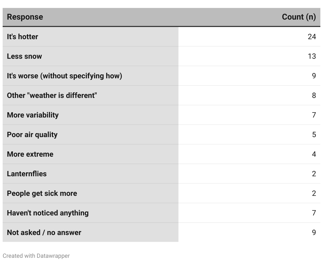Click "It's worse (without specifying how)" label

click(x=64, y=76)
